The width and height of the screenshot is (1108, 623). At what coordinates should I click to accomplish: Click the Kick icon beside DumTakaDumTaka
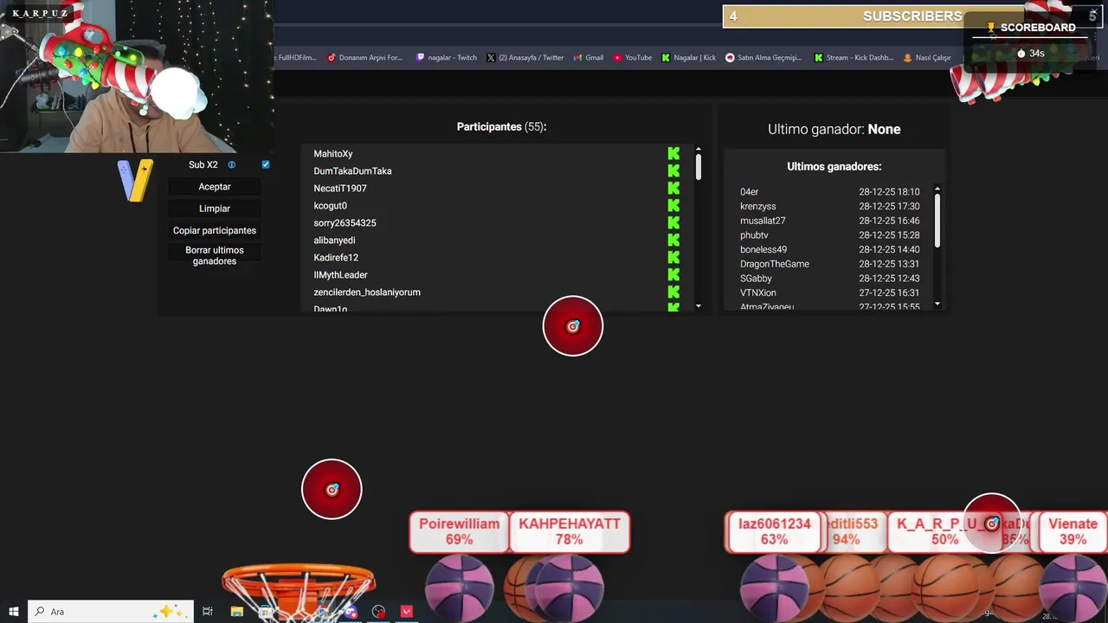pos(673,170)
